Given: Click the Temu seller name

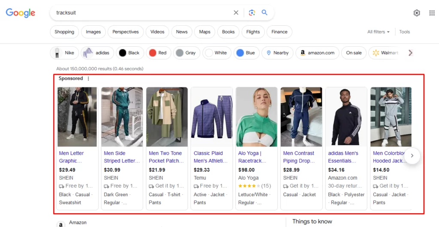Looking at the screenshot, I should pyautogui.click(x=200, y=178).
